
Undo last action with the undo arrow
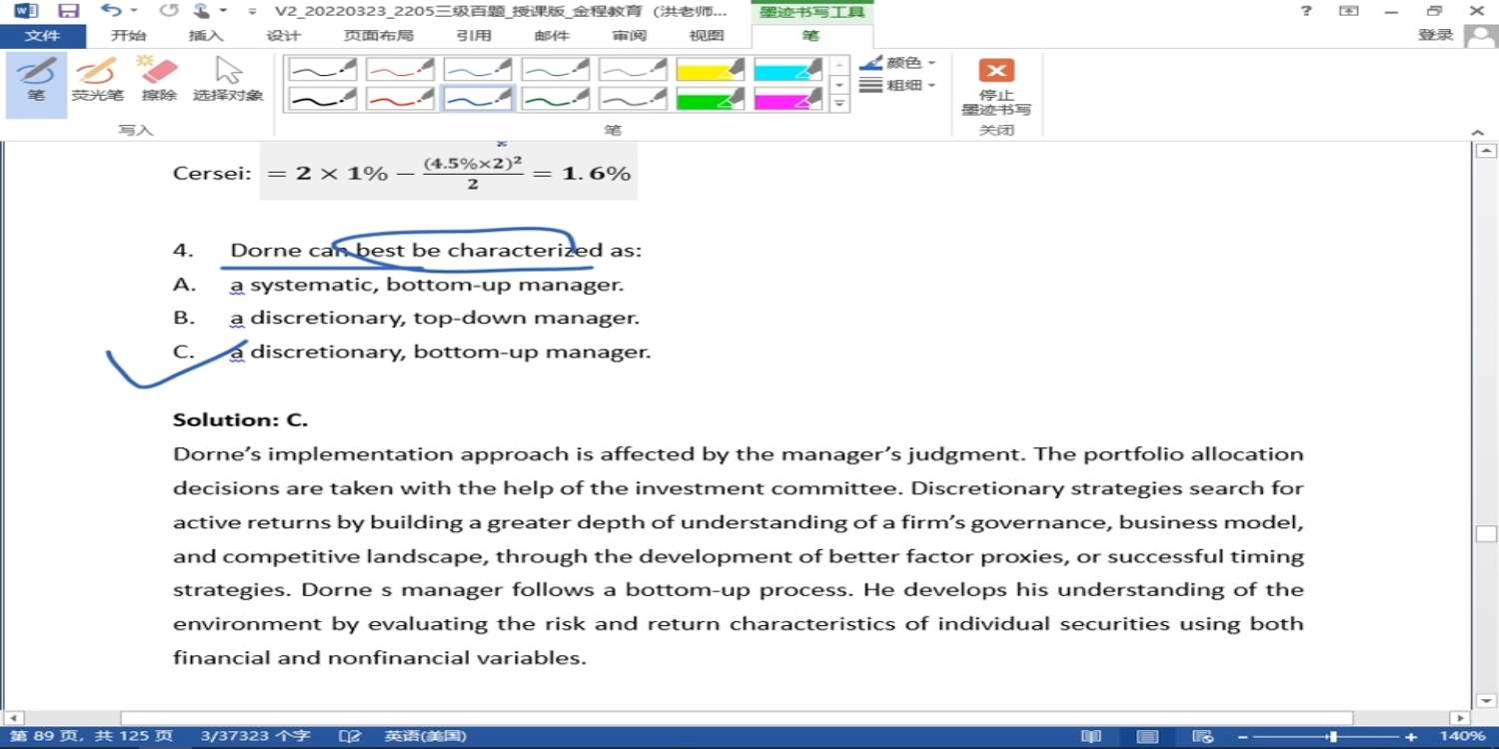(x=111, y=11)
